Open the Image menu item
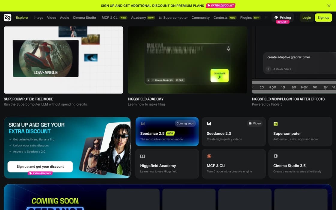Viewport: 336px width, 210px height. (38, 18)
